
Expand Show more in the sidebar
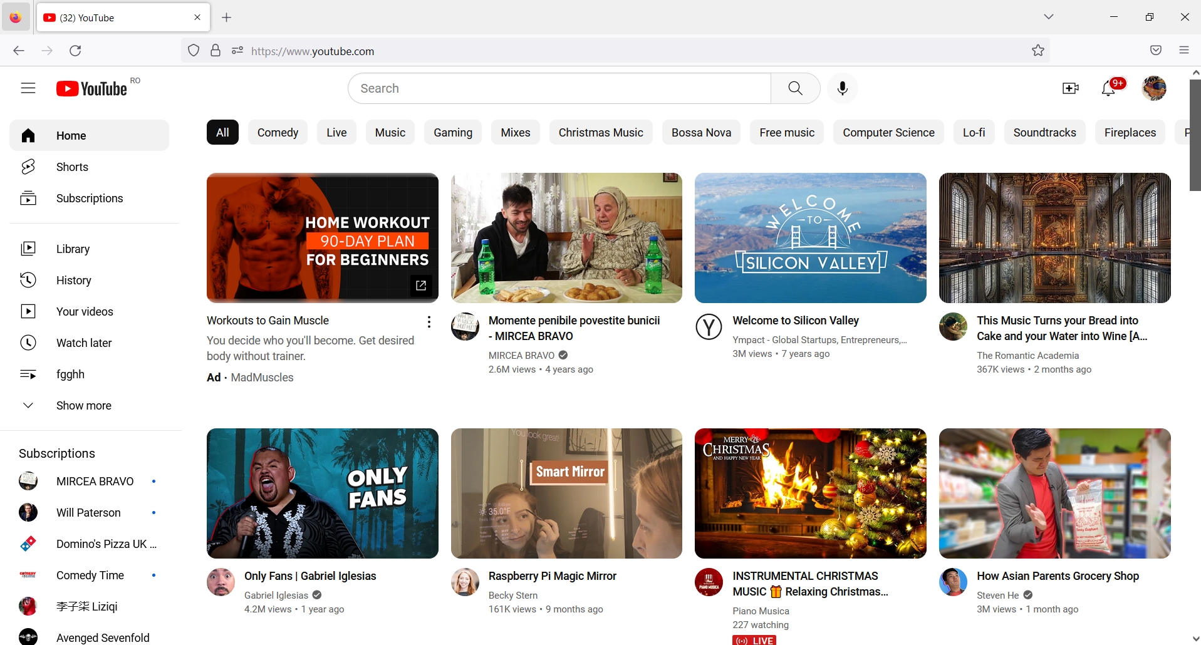click(83, 405)
